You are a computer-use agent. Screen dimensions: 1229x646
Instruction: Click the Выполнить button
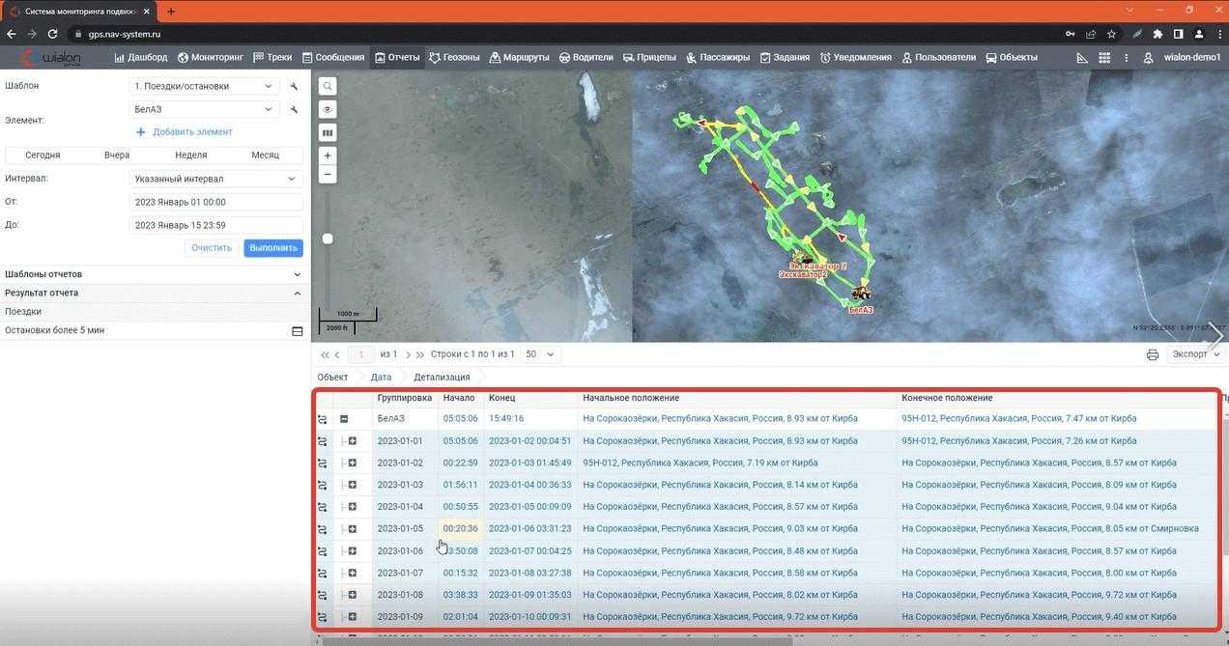[273, 248]
